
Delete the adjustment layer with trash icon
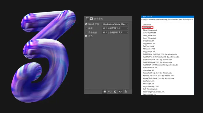click(x=125, y=92)
